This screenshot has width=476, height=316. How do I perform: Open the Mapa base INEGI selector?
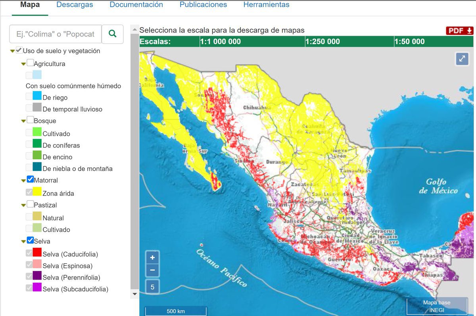click(x=436, y=306)
